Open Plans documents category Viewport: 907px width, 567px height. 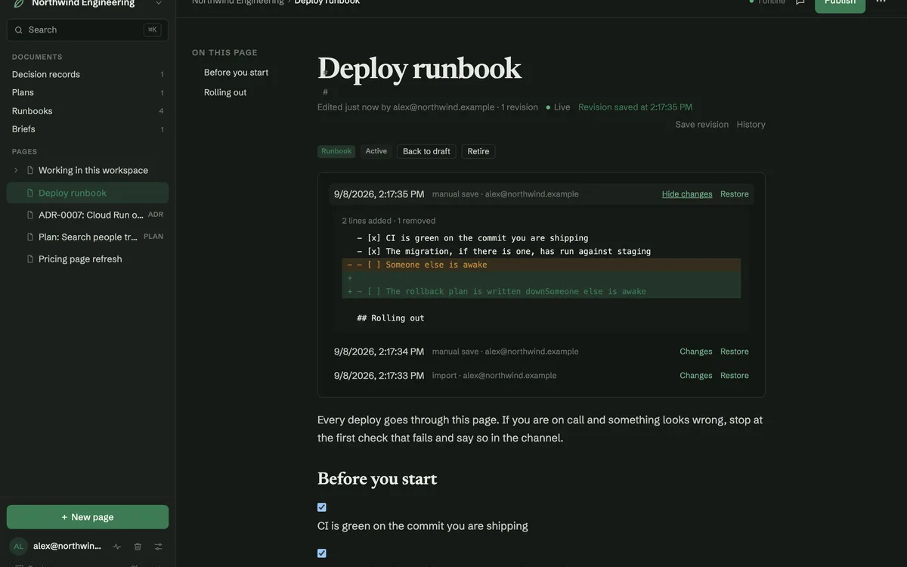pyautogui.click(x=88, y=92)
